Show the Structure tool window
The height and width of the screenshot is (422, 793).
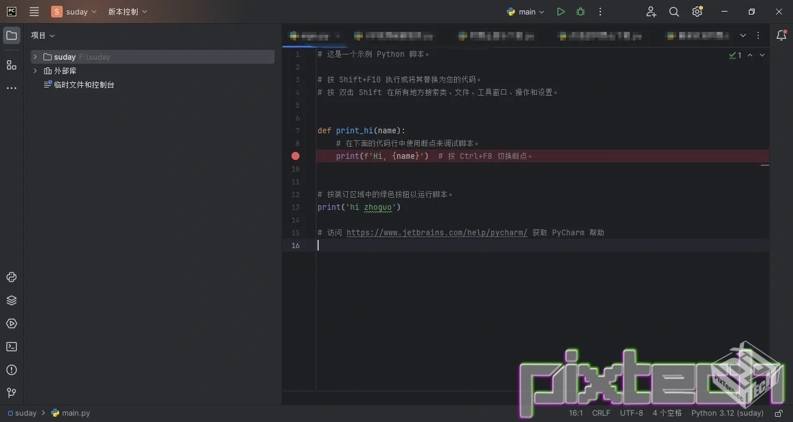(12, 65)
